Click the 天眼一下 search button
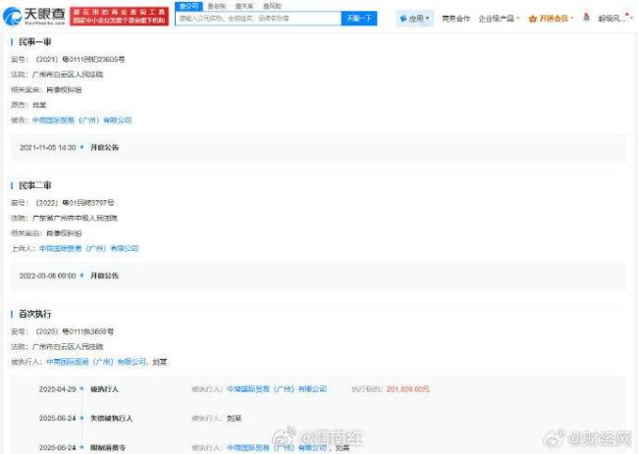Image resolution: width=638 pixels, height=454 pixels. (359, 19)
